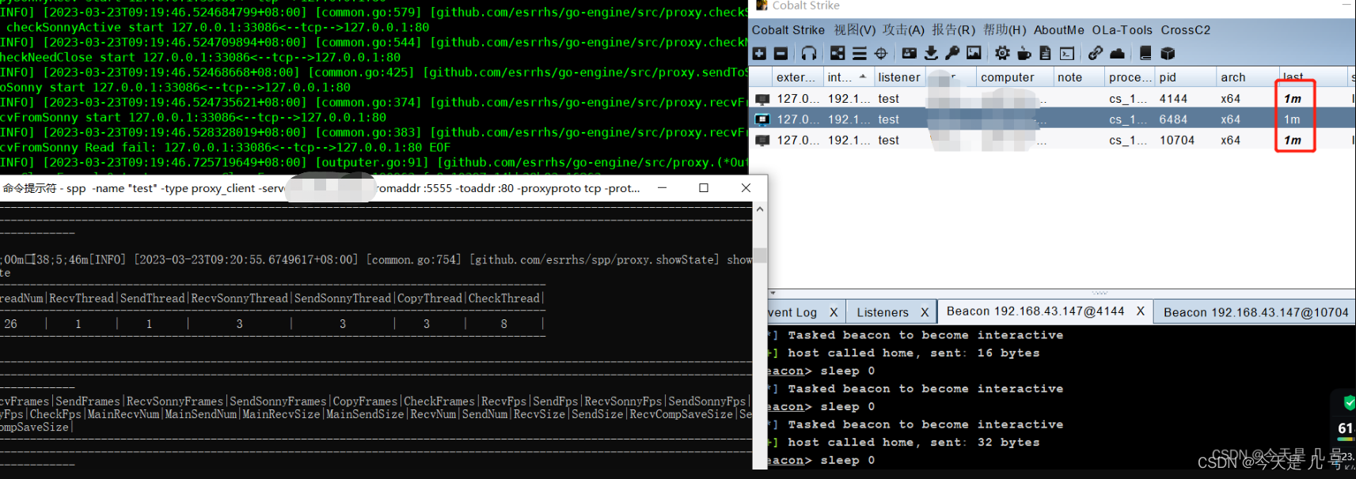Sort sessions by internal column arrow
The image size is (1356, 479).
(x=862, y=77)
